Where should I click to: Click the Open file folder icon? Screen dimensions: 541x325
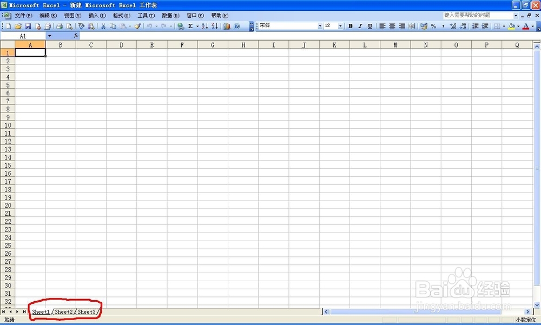point(18,26)
